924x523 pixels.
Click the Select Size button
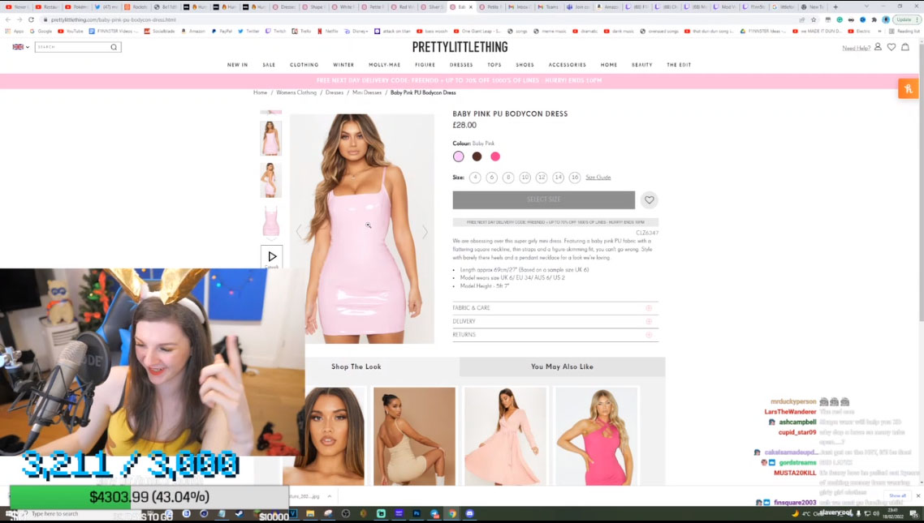(x=544, y=200)
